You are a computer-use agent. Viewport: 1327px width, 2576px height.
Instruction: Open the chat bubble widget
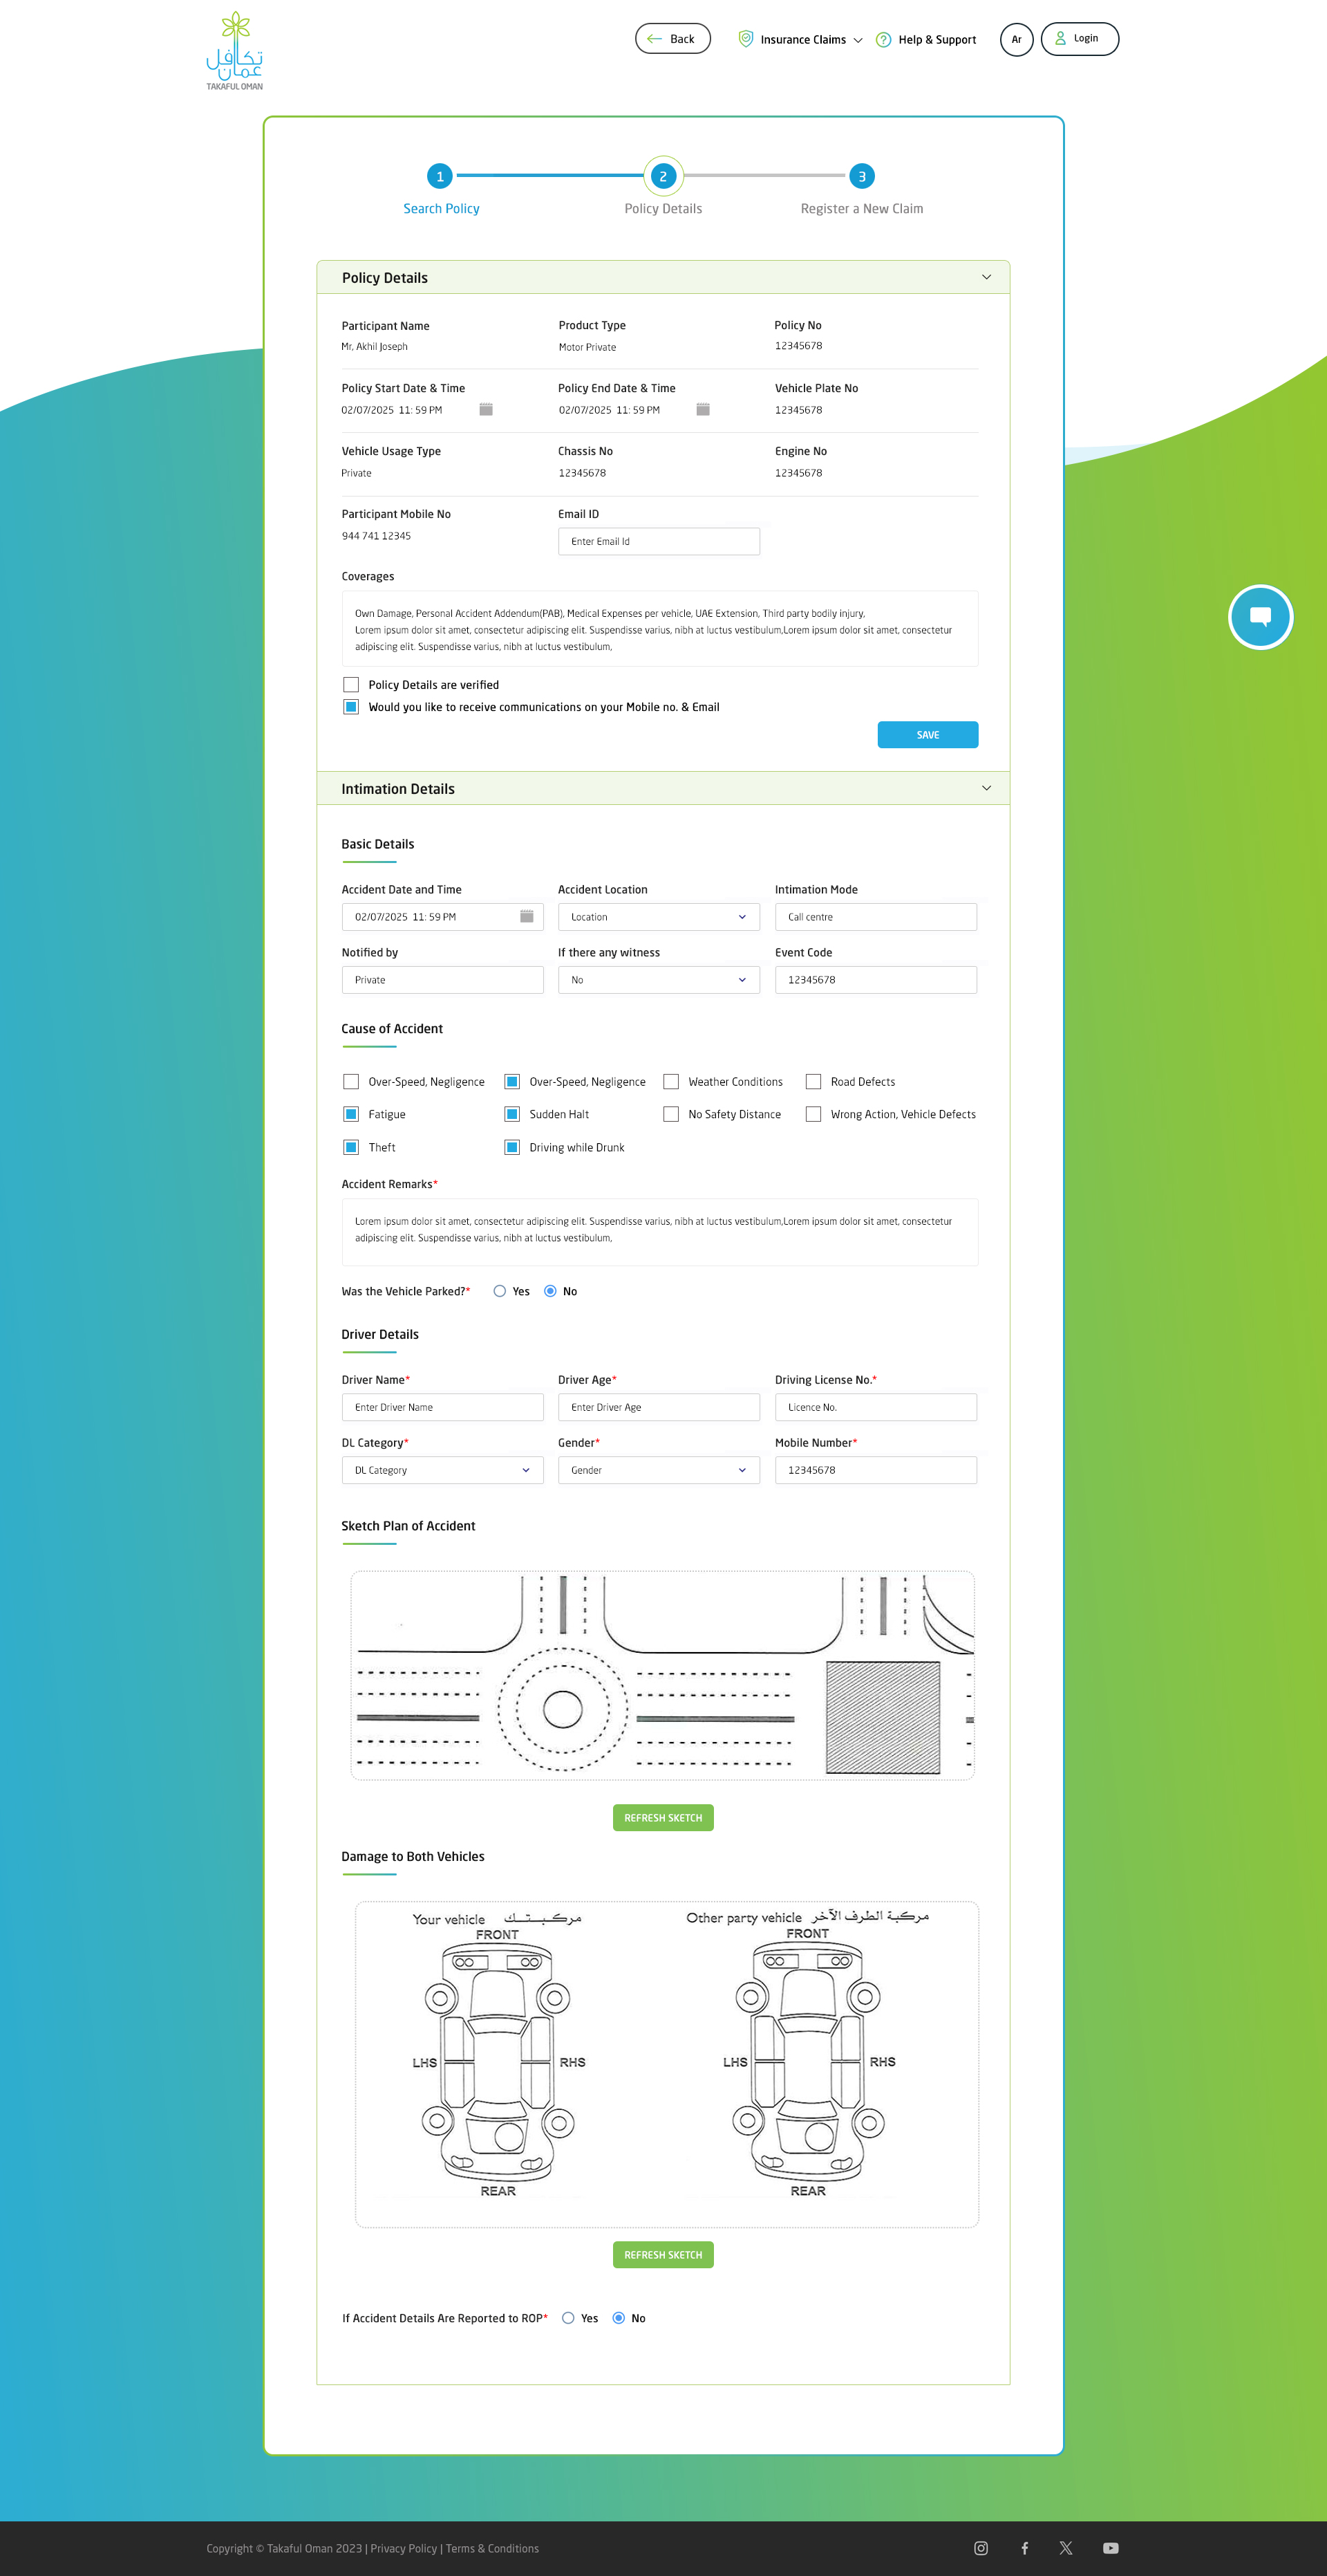(1260, 617)
